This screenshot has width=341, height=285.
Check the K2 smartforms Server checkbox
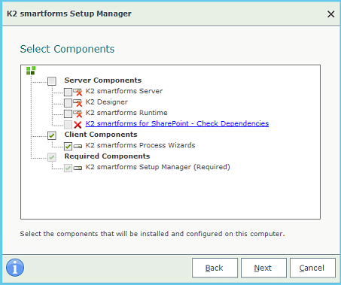pos(68,92)
